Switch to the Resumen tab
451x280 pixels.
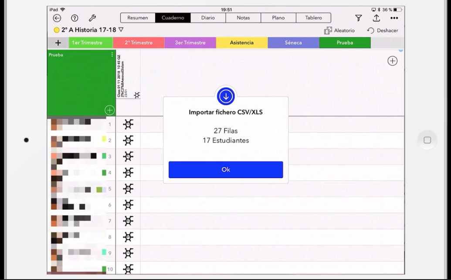tap(138, 18)
